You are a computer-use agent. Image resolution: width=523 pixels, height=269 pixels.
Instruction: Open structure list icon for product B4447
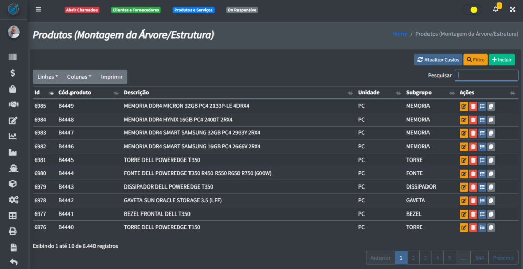pos(482,133)
